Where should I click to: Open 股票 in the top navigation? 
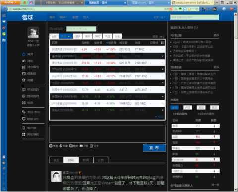pos(75,17)
